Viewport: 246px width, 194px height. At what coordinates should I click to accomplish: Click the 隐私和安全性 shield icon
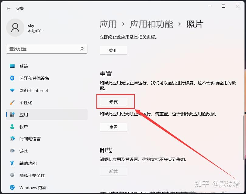point(12,175)
